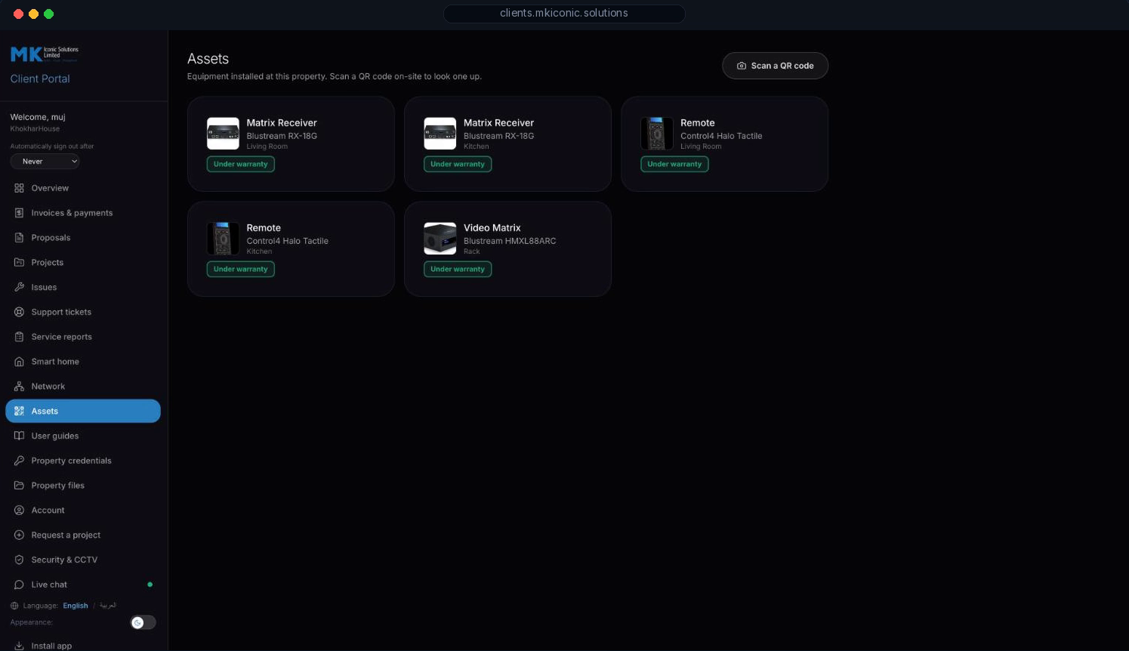1129x651 pixels.
Task: Go to the Network page
Action: coord(83,387)
